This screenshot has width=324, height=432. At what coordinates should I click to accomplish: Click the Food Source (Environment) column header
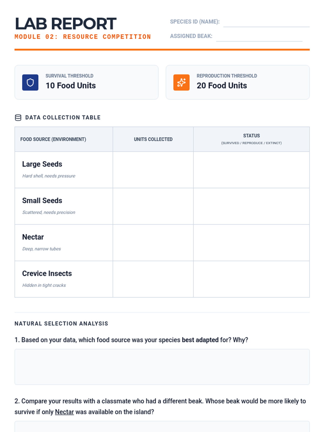pyautogui.click(x=53, y=139)
